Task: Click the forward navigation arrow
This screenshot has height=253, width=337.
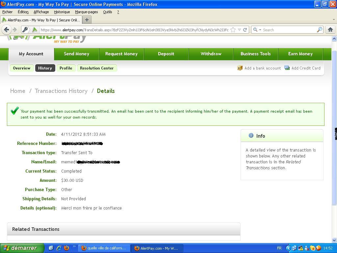Action: (x=14, y=30)
